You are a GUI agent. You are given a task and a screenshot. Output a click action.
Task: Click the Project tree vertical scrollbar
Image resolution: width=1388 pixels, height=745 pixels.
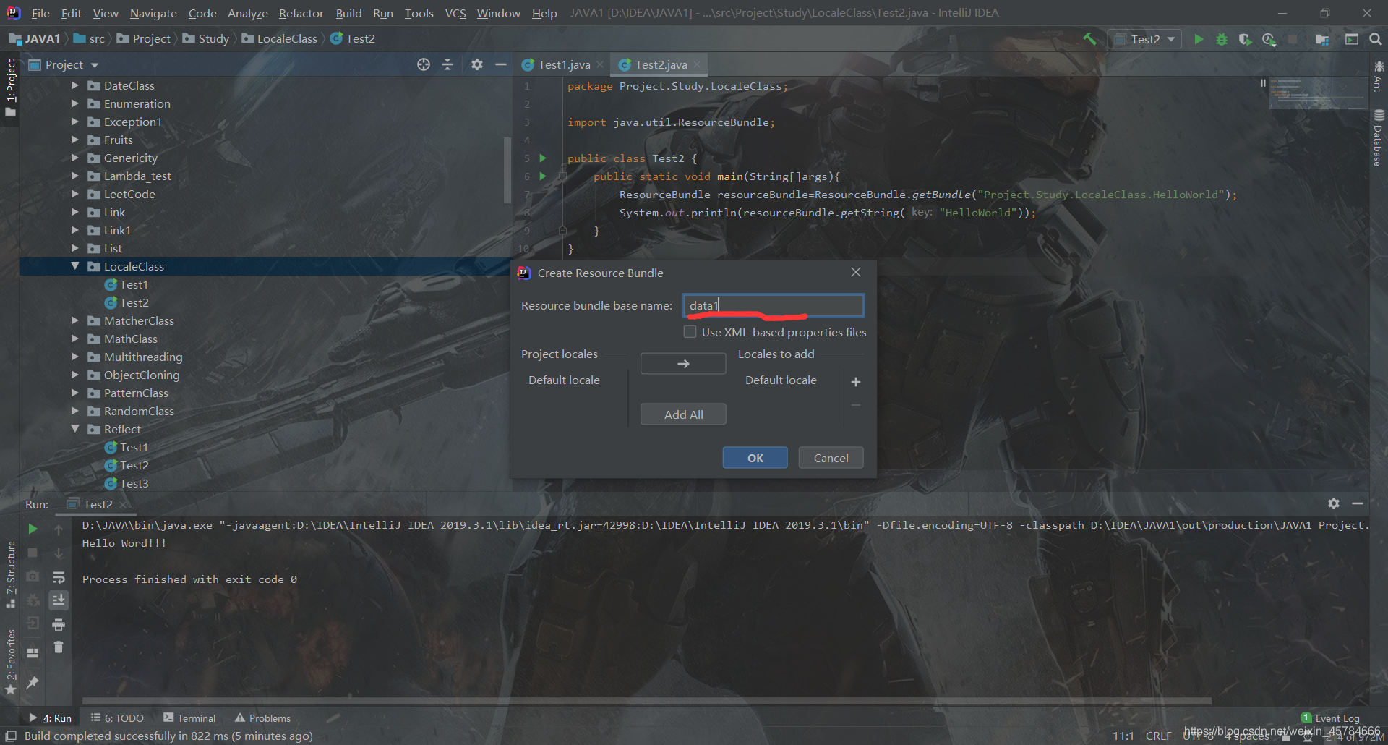pyautogui.click(x=507, y=170)
